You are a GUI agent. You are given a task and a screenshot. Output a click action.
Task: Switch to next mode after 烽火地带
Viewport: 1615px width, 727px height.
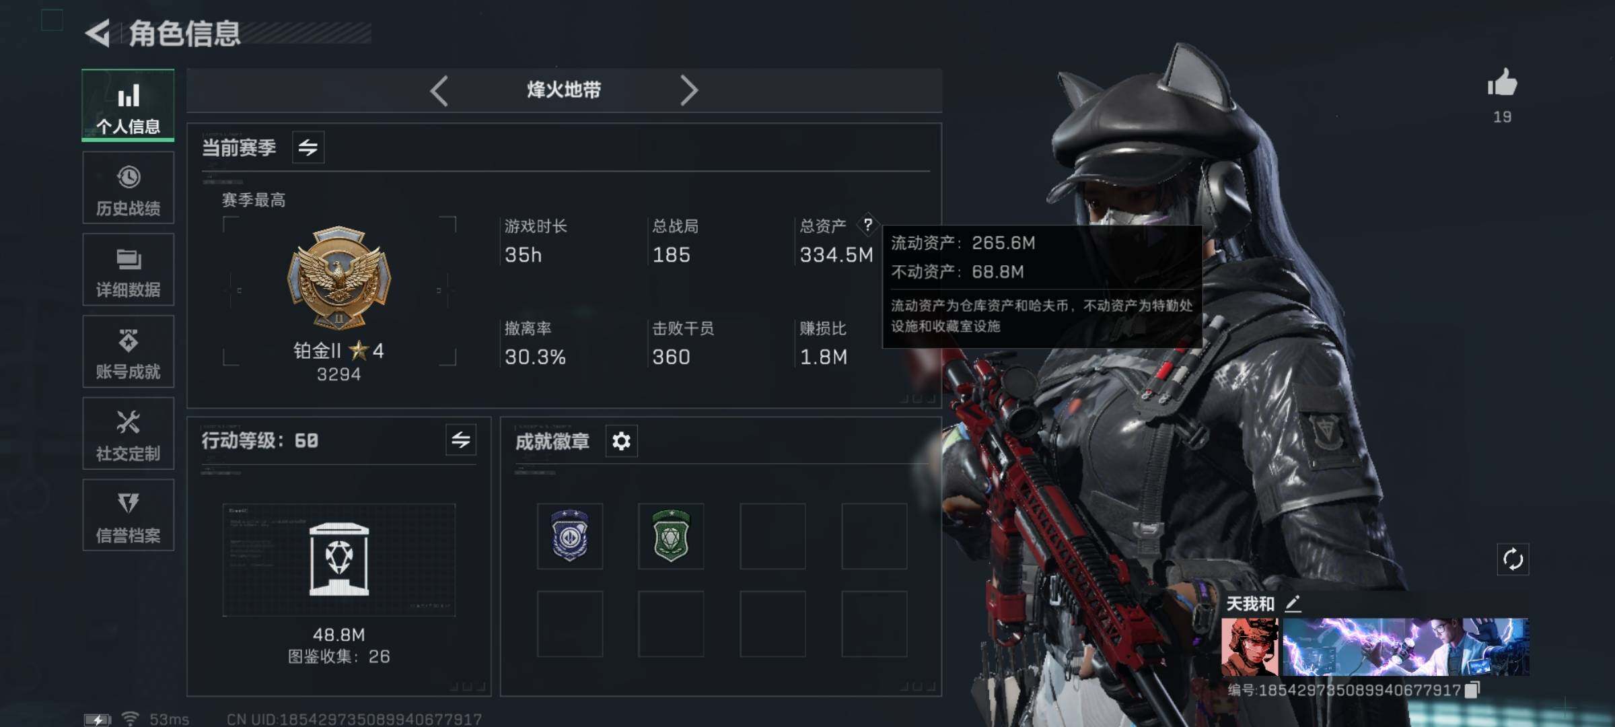point(688,90)
